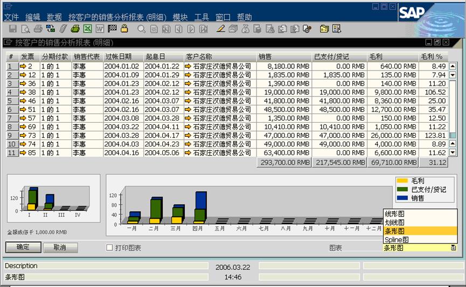Select Spline图 from chart type list

[420, 240]
